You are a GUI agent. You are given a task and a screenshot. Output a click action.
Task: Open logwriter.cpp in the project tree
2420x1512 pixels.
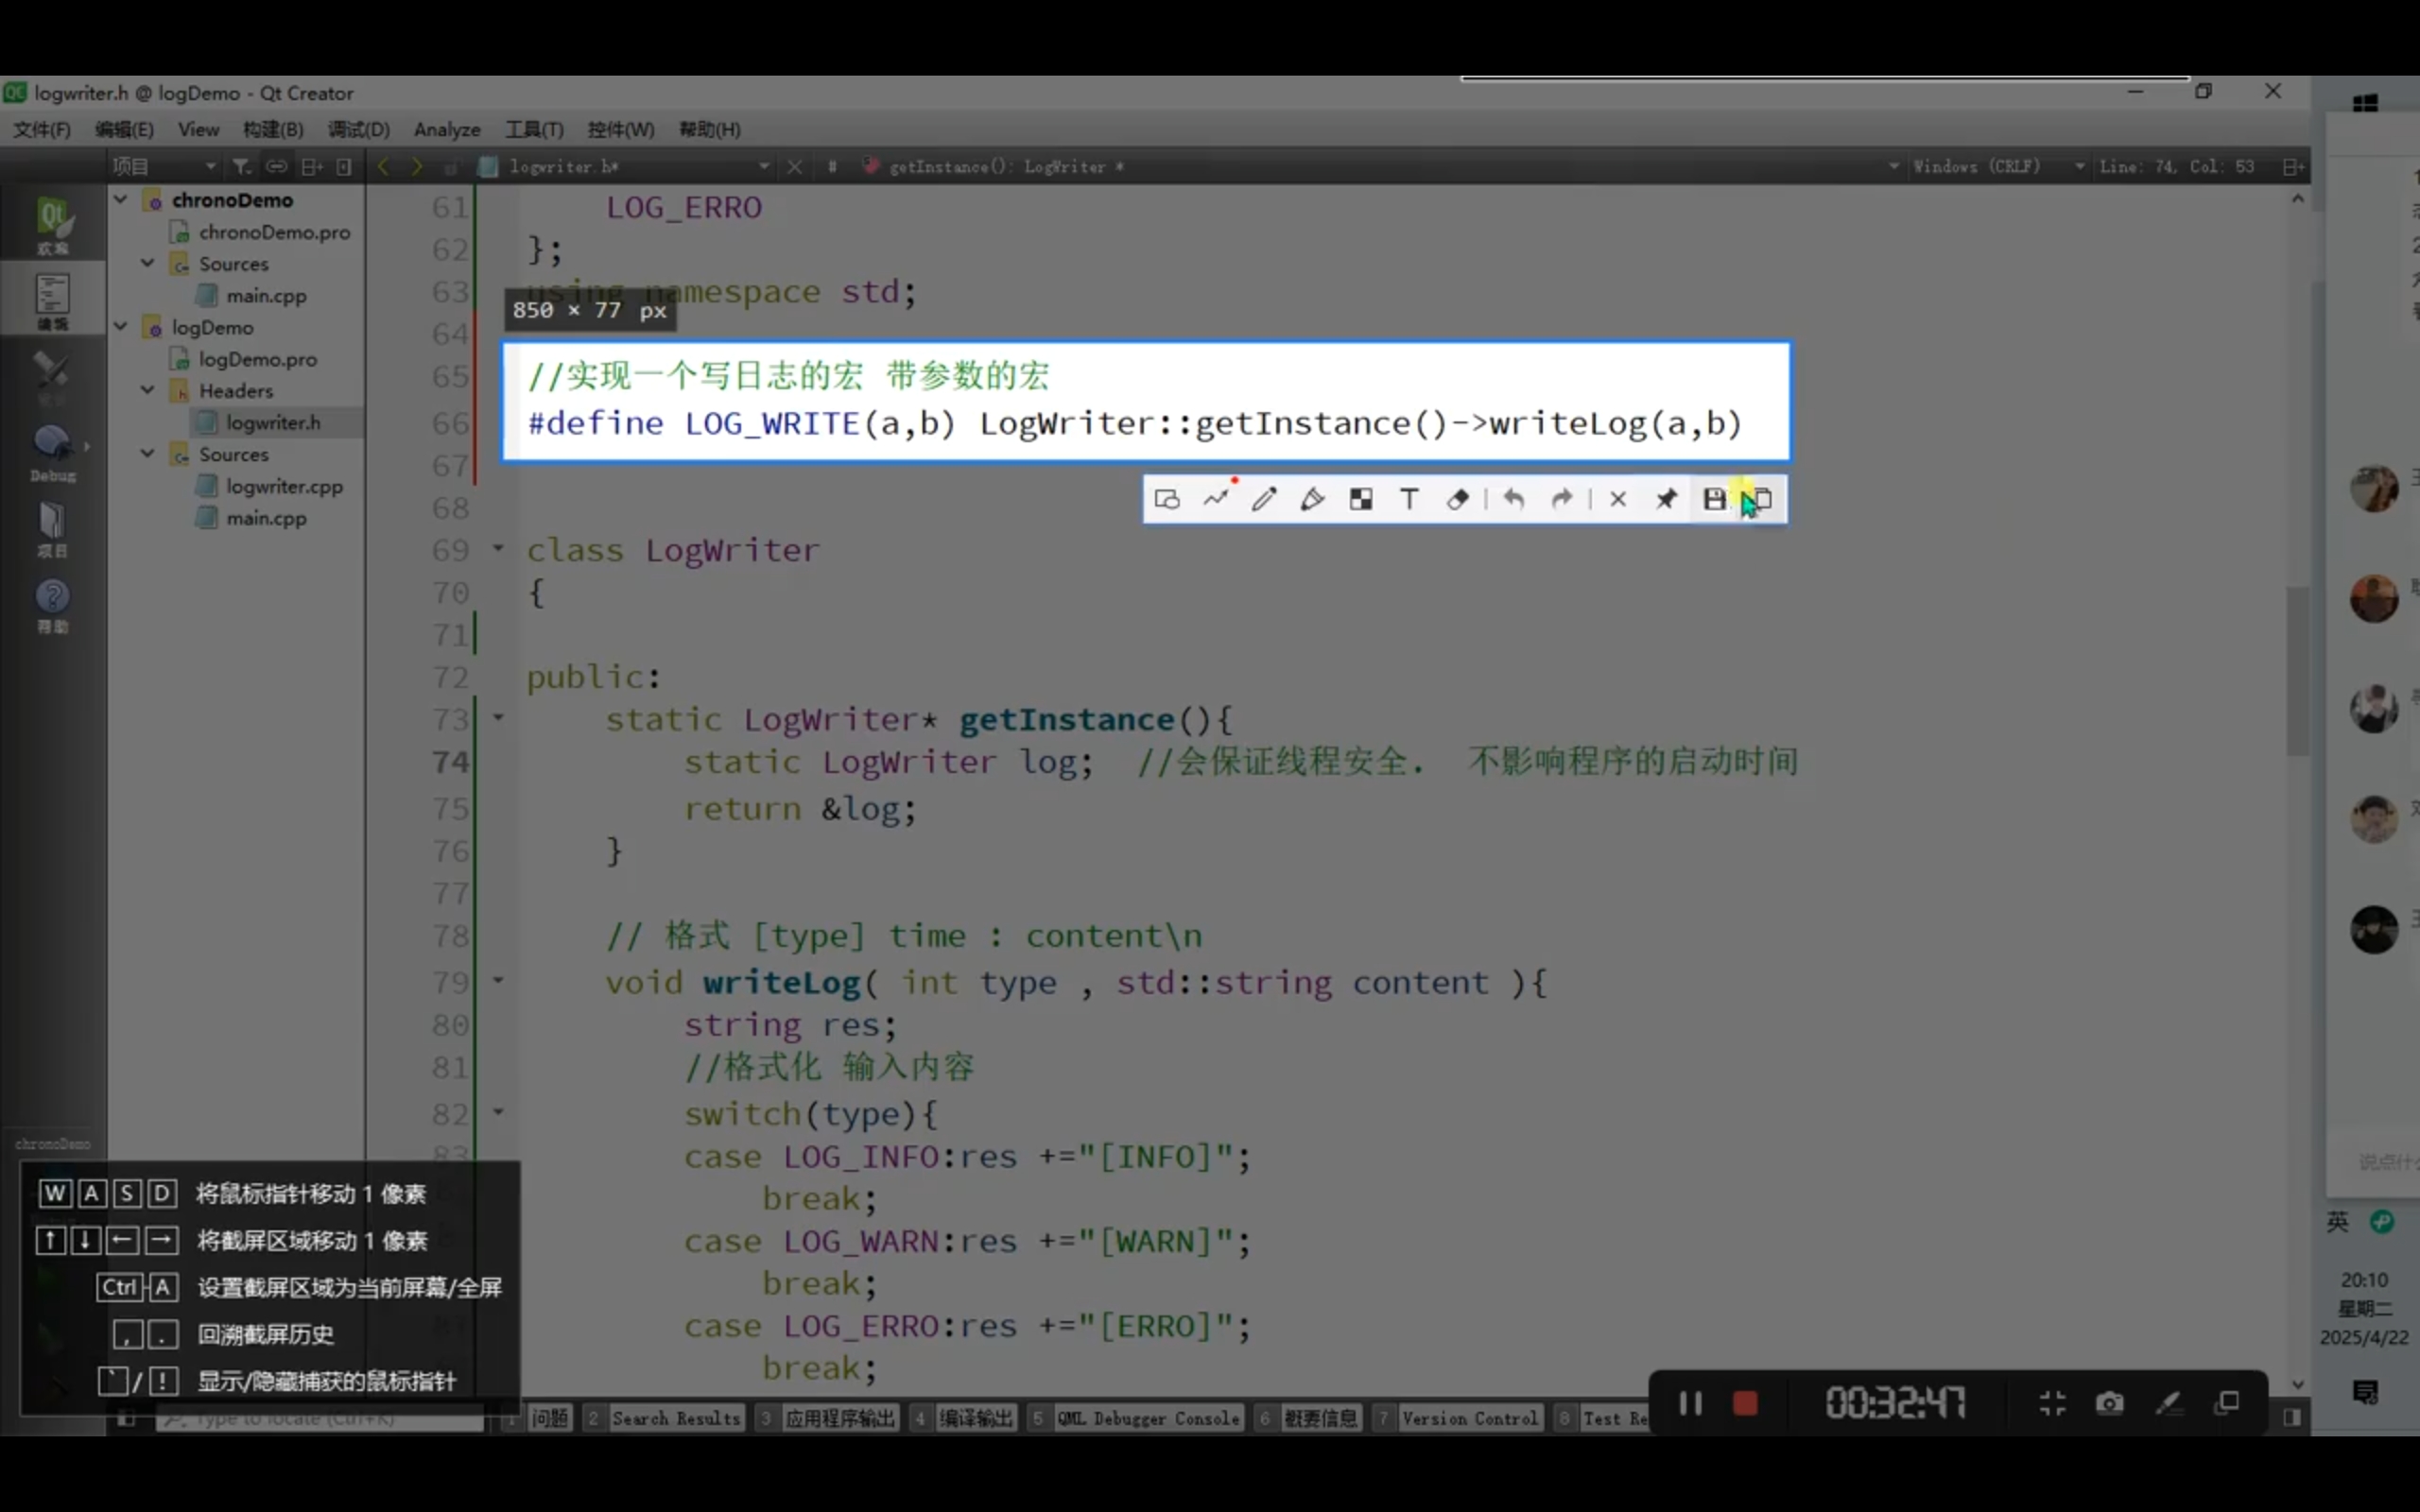pyautogui.click(x=283, y=486)
